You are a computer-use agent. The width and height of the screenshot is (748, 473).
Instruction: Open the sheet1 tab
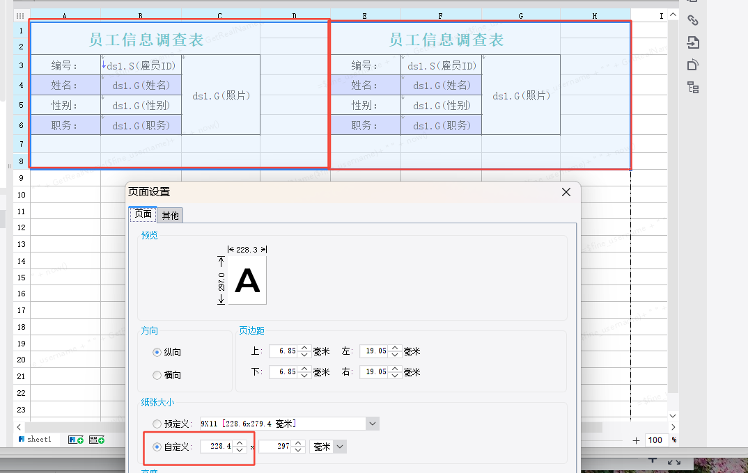click(x=39, y=440)
